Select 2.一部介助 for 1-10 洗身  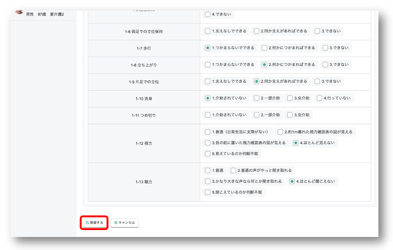[256, 98]
